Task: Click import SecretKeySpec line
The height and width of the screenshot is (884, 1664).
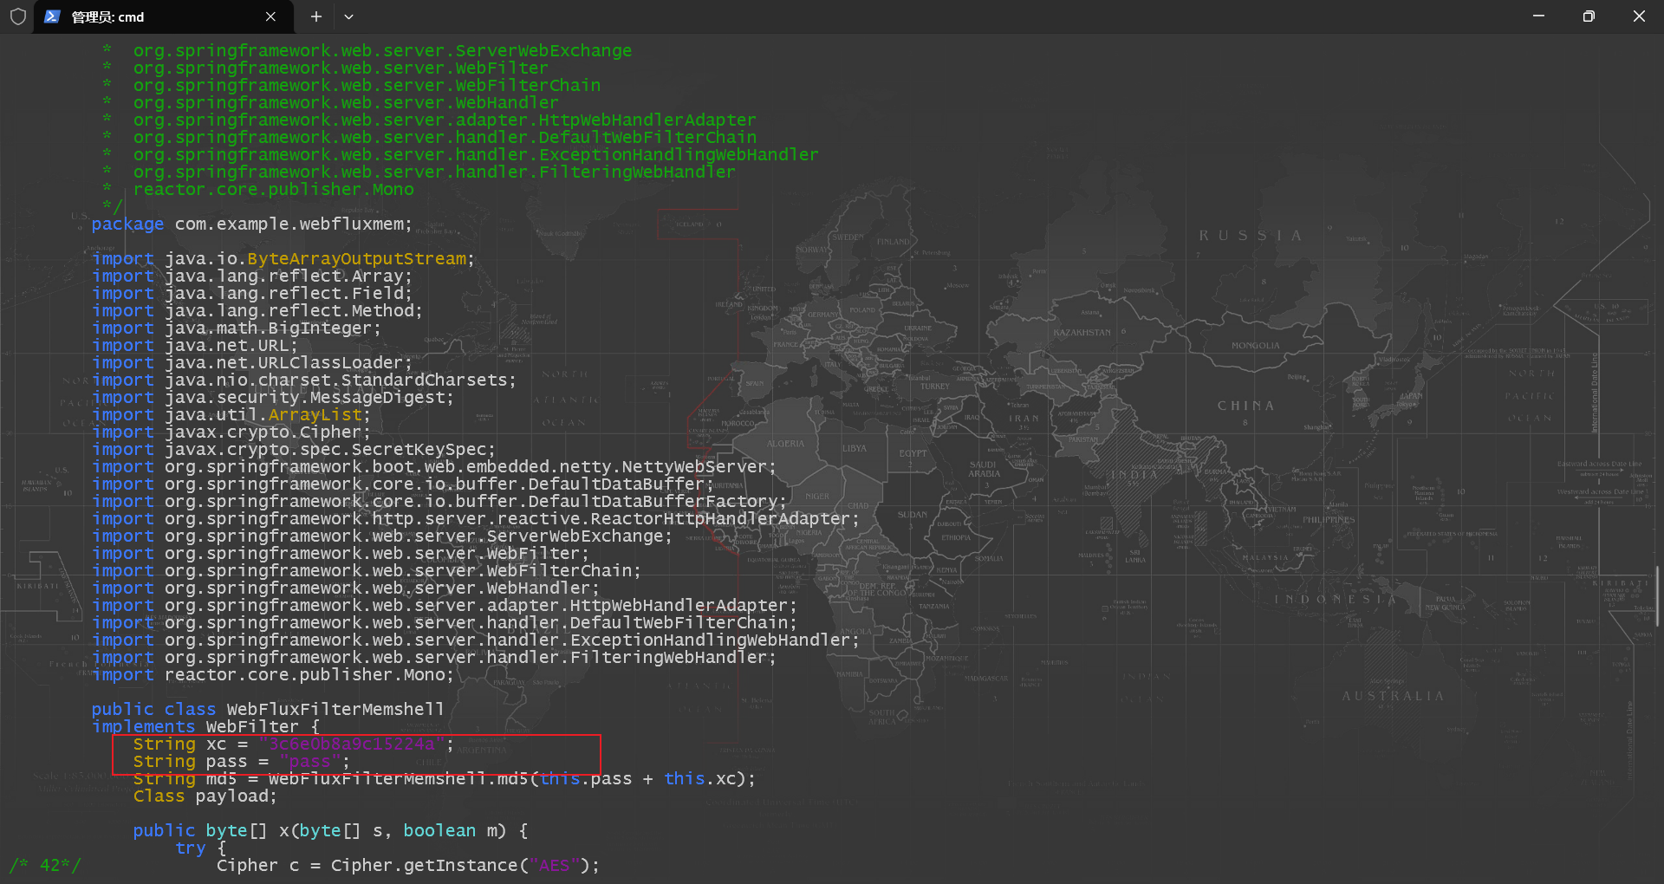Action: (x=294, y=450)
